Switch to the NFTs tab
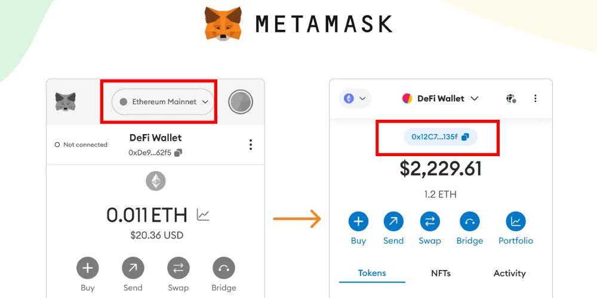 coord(441,273)
